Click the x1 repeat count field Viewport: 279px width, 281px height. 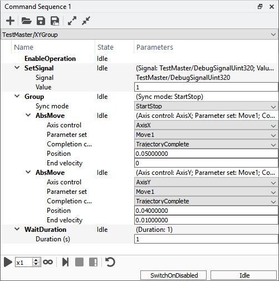click(24, 263)
